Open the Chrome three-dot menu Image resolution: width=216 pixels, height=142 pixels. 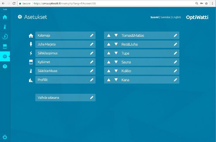(212, 4)
